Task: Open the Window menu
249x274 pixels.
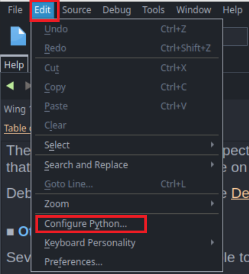Action: [x=194, y=10]
